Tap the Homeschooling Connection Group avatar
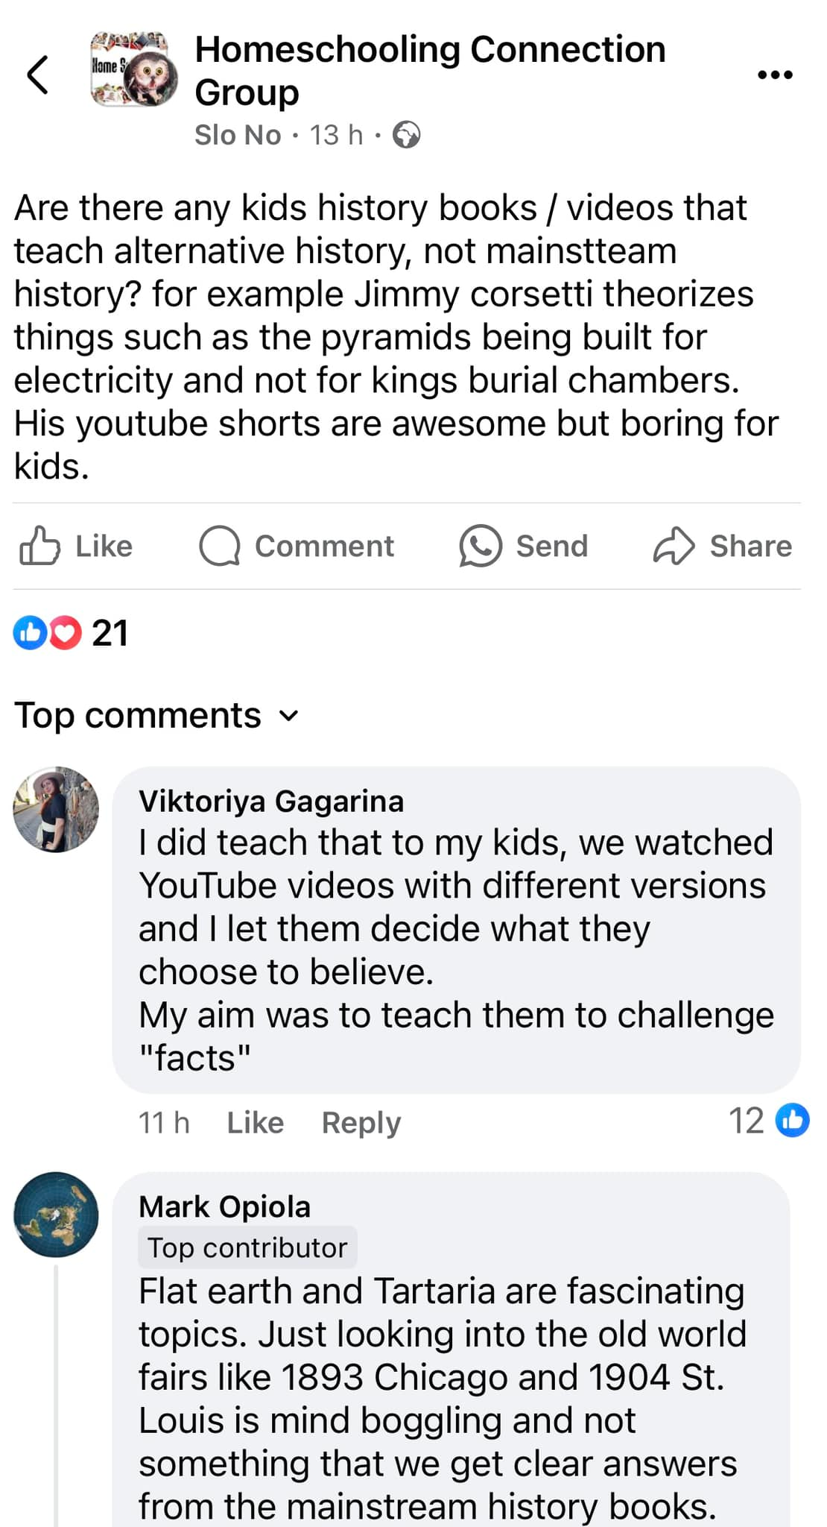 tap(134, 70)
